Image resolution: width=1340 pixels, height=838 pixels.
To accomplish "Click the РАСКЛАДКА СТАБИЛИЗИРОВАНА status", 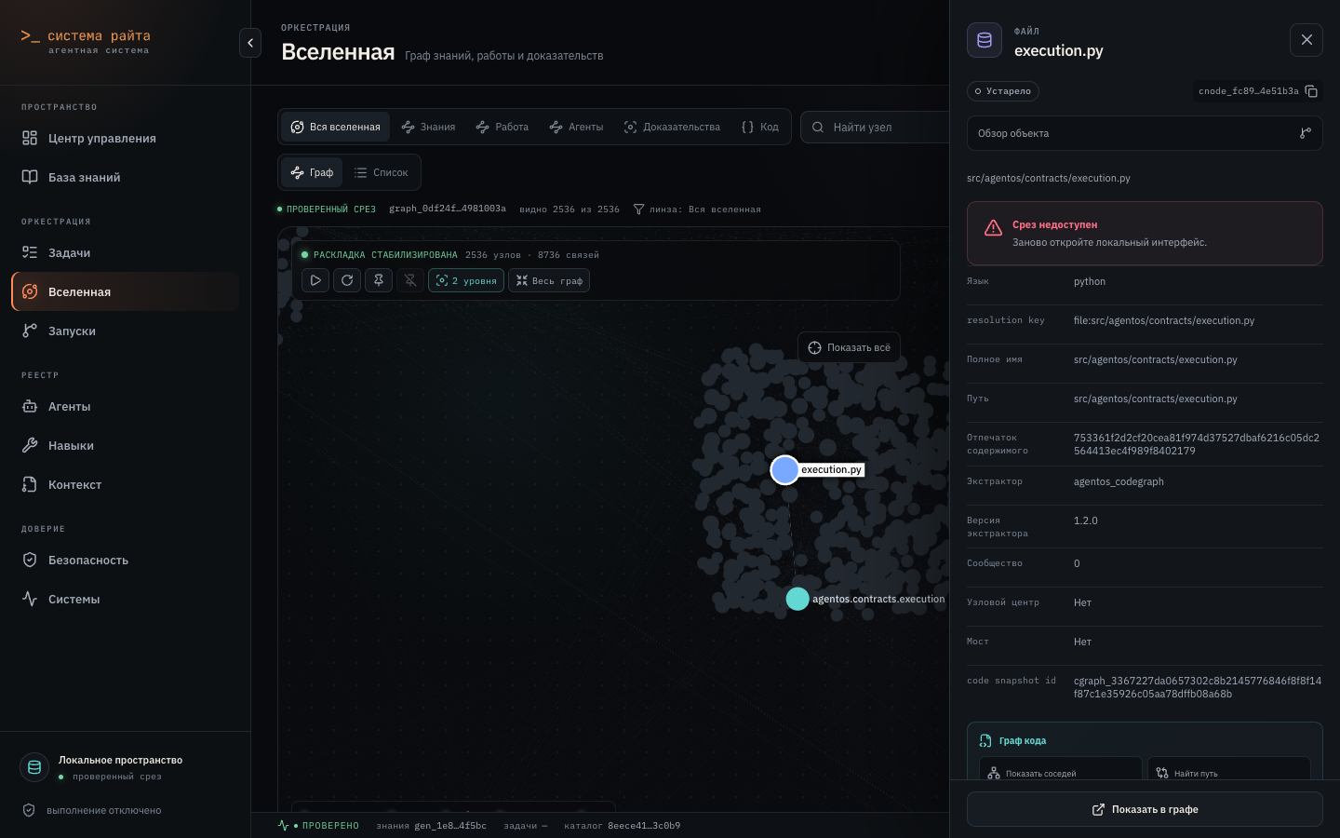I will [380, 255].
